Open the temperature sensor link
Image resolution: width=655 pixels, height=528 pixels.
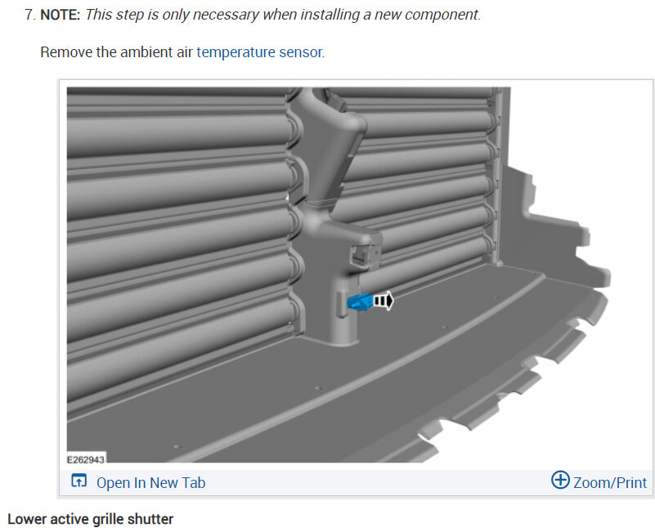pyautogui.click(x=259, y=52)
